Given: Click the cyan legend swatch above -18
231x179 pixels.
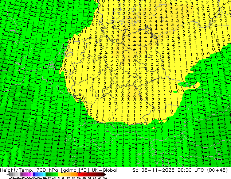Looking at the screenshot, I should 44,174.
